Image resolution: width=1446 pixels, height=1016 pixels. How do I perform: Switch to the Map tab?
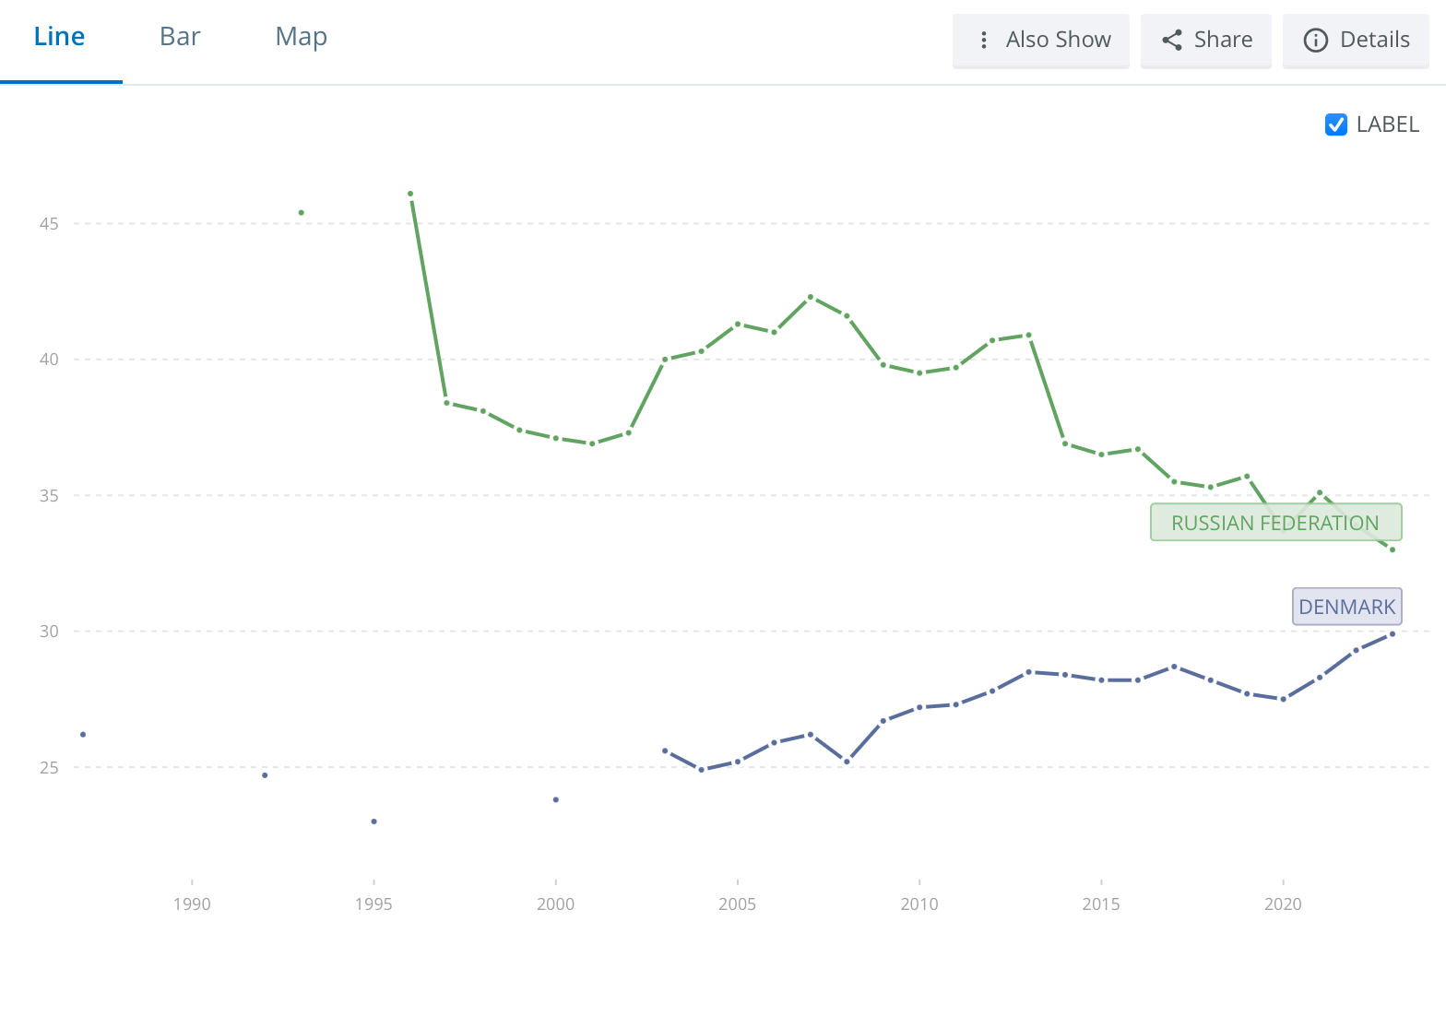pyautogui.click(x=301, y=37)
